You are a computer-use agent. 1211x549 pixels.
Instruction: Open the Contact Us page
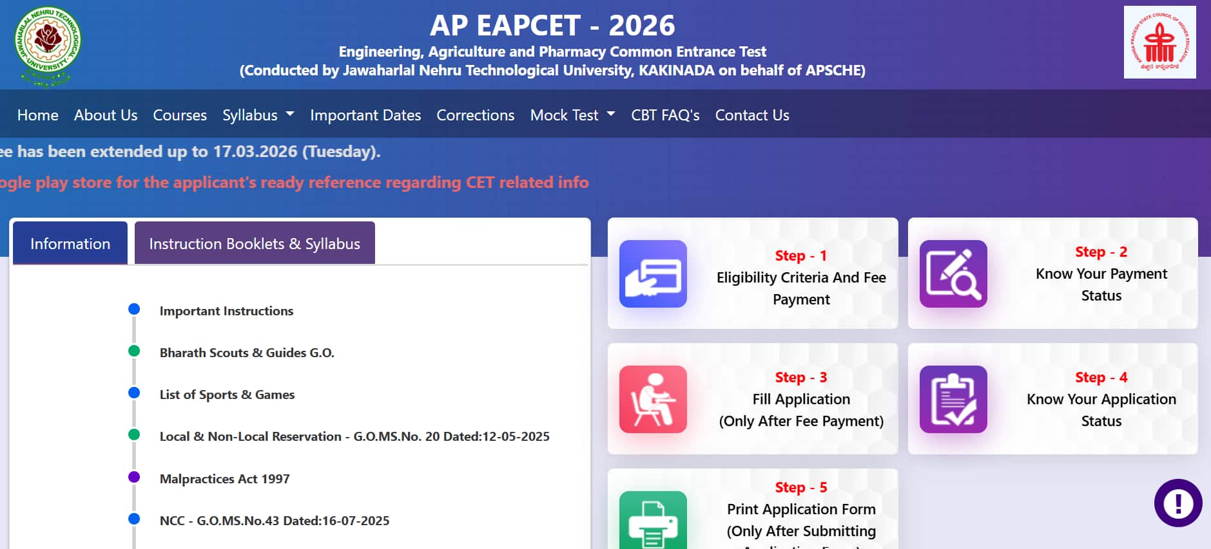[752, 115]
